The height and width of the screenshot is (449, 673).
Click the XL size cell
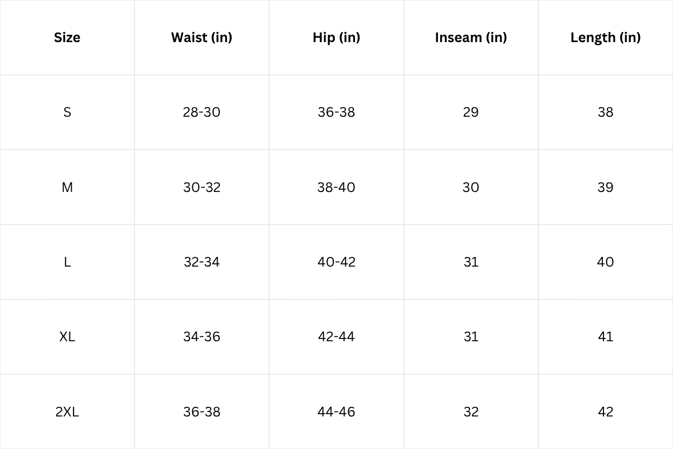click(67, 337)
